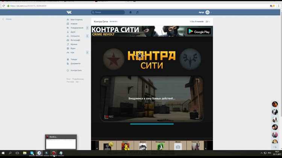This screenshot has width=282, height=158.
Task: Click the Игры counter badge
Action: click(87, 53)
